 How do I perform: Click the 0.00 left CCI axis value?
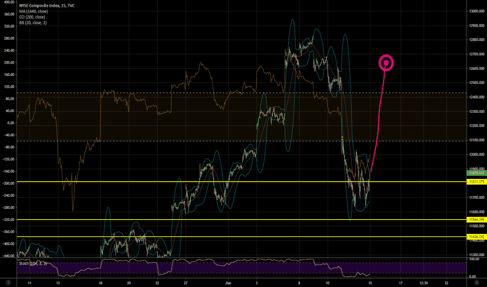[x=10, y=123]
